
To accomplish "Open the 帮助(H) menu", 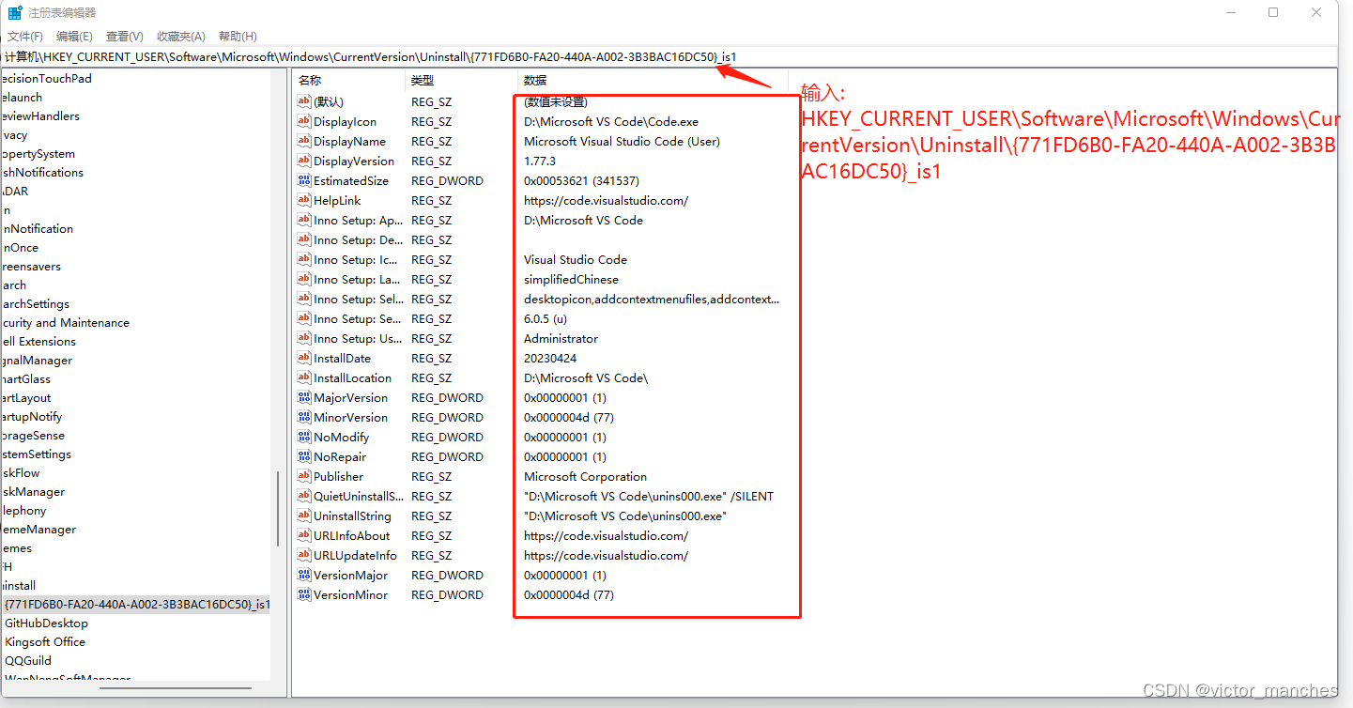I will 238,36.
